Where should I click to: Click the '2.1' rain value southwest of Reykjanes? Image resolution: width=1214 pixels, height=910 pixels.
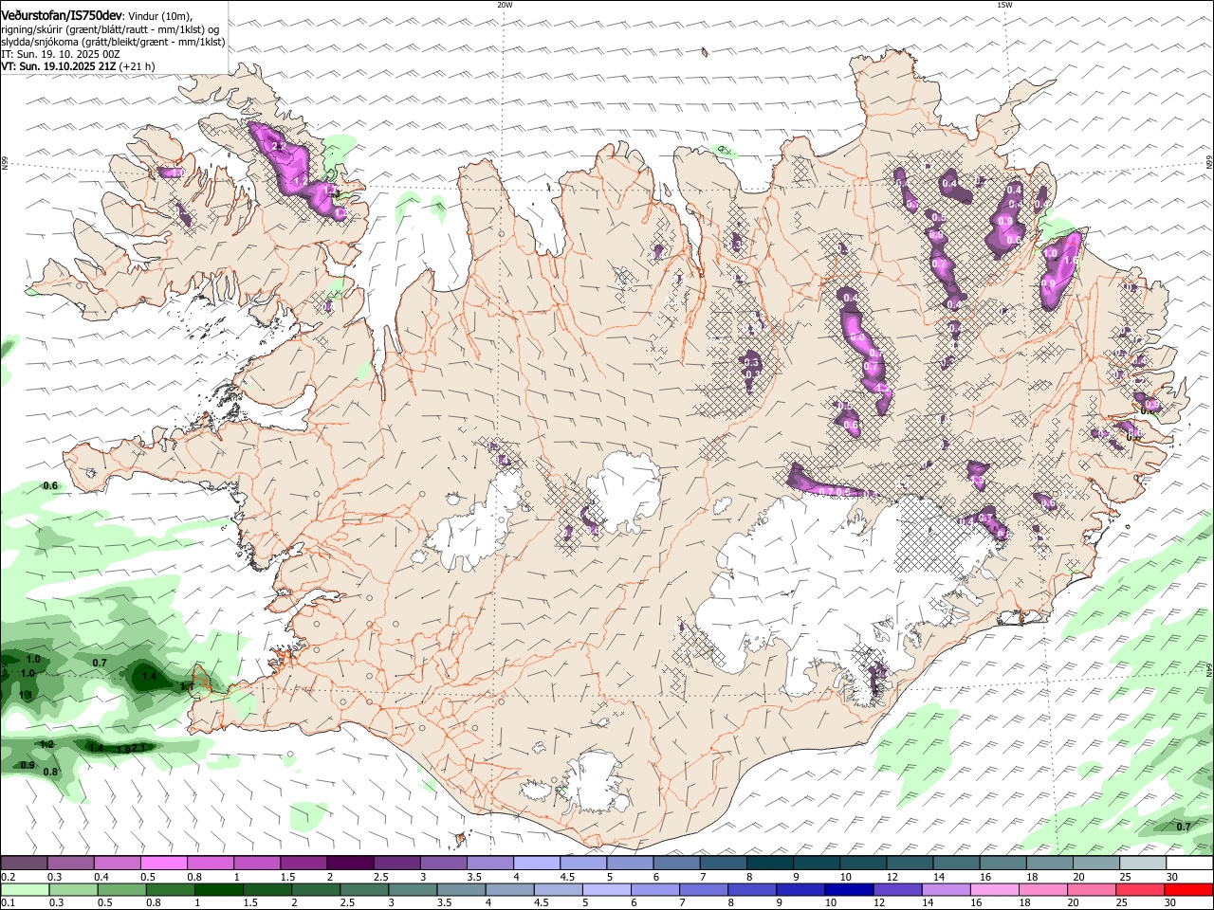[x=138, y=749]
